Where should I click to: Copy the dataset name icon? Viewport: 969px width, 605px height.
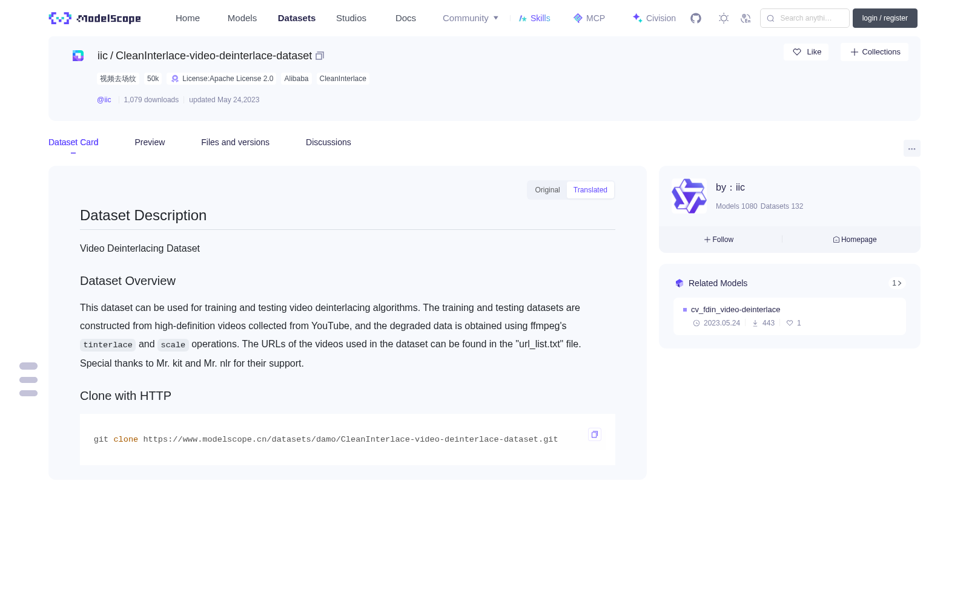[x=320, y=56]
